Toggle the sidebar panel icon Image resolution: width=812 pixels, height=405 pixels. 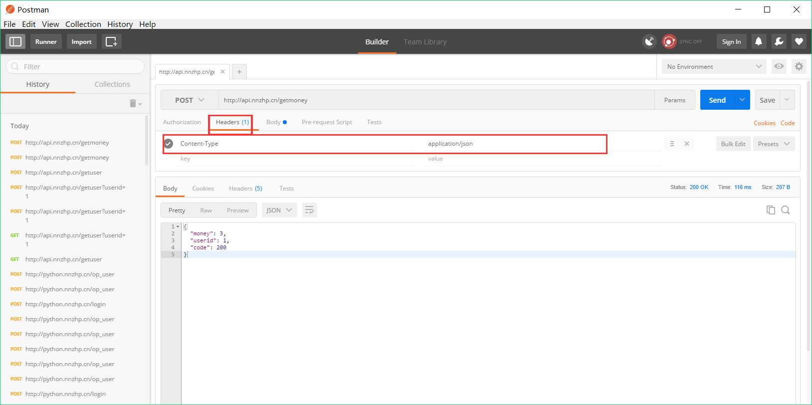pyautogui.click(x=15, y=41)
